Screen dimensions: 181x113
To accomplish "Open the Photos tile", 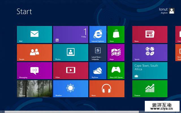I will [x=71, y=53].
